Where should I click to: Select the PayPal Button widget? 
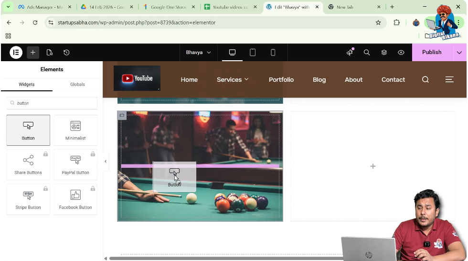click(x=75, y=164)
